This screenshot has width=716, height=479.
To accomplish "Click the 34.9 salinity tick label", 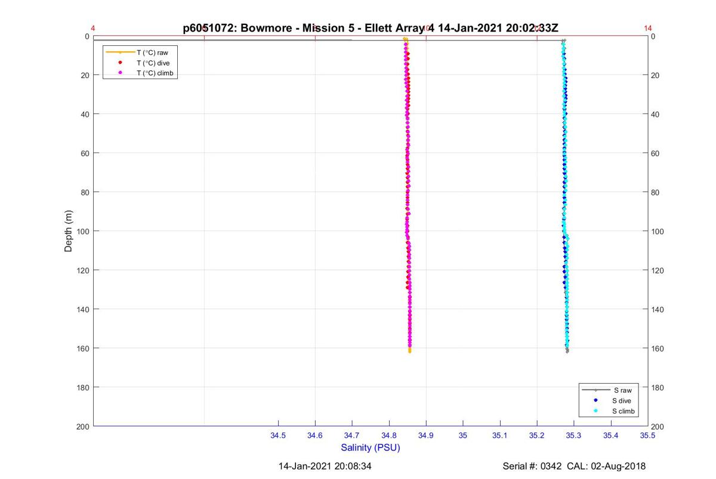I will 426,436.
